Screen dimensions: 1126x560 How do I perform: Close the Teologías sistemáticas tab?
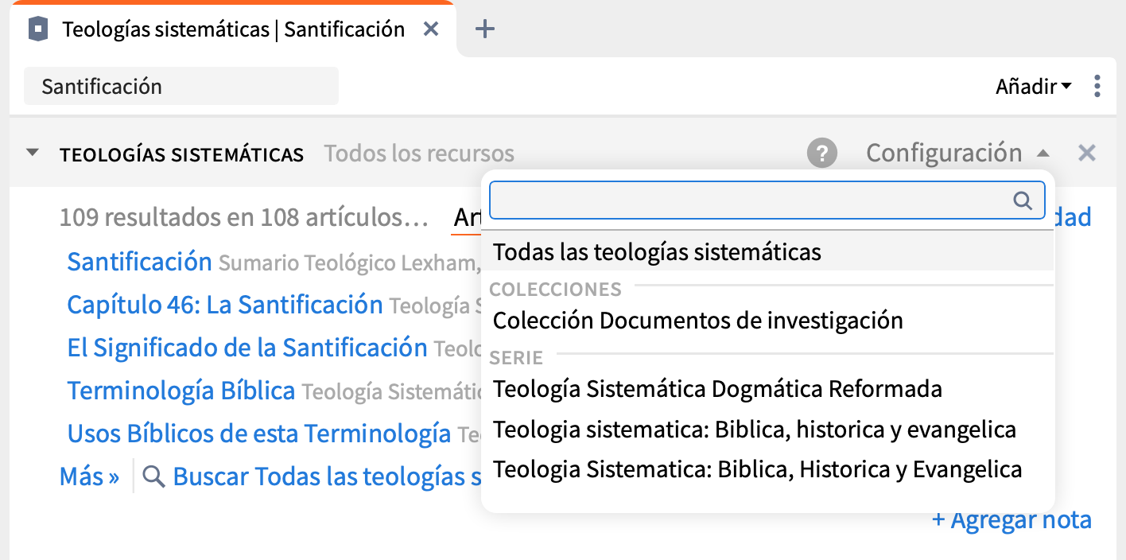[x=430, y=29]
